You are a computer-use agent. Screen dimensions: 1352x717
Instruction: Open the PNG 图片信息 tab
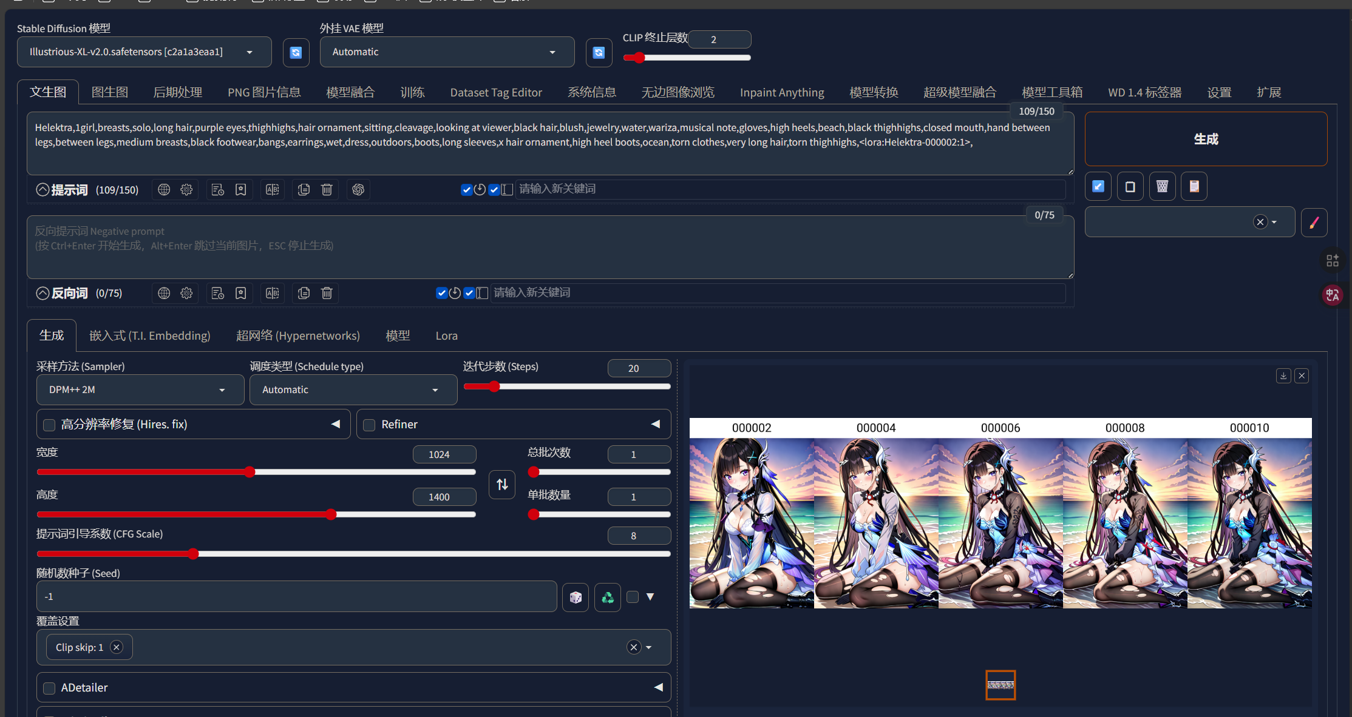[x=264, y=92]
